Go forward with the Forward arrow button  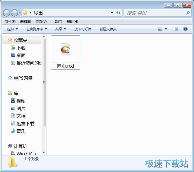click(15, 13)
